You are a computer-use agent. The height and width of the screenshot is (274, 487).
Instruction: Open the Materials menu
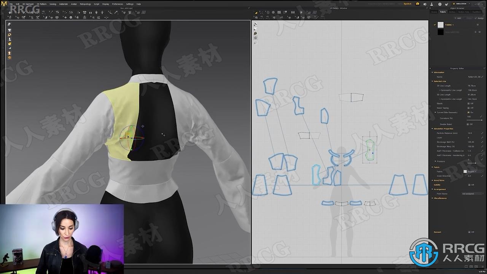coord(64,4)
